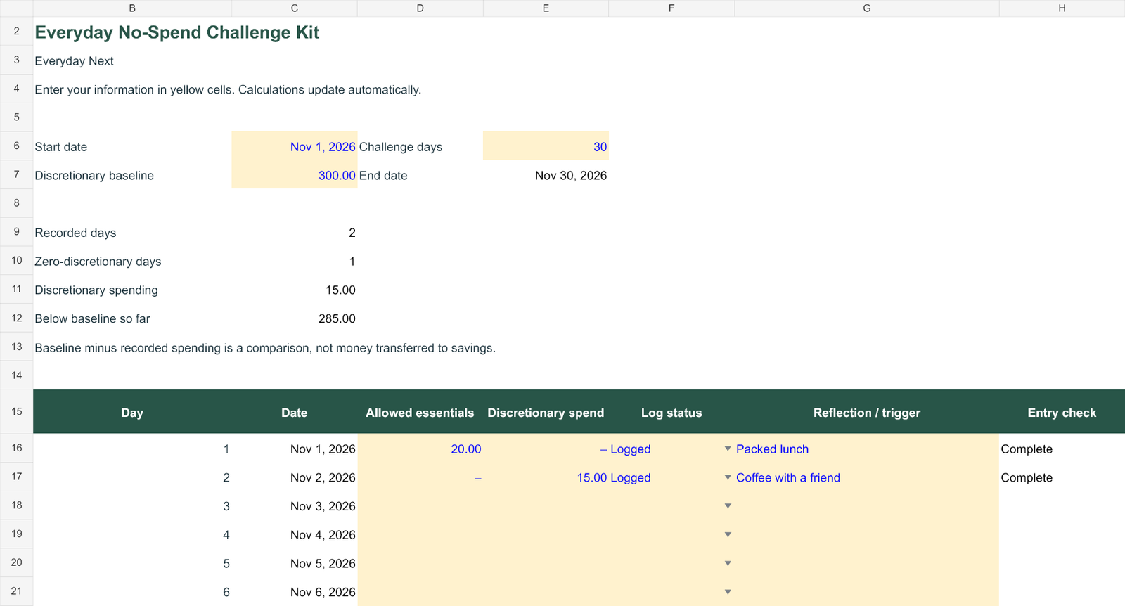Select the Coffee with a friend reflection cell
1125x606 pixels.
pos(867,477)
